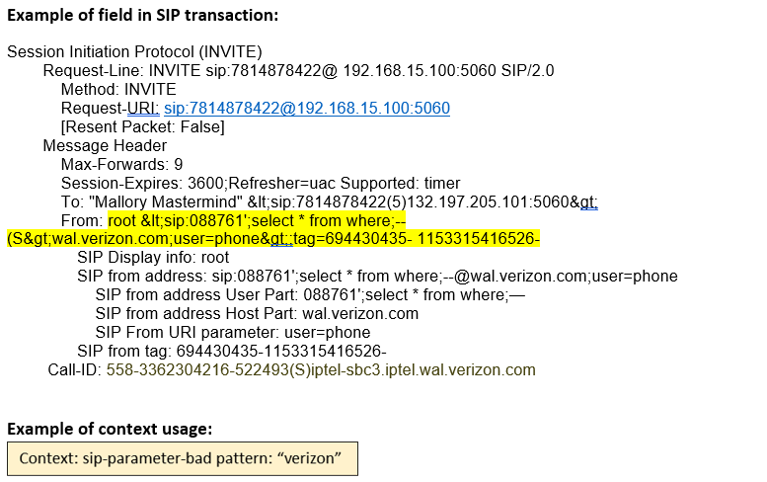This screenshot has height=482, width=767.
Task: Click the Max-Forwards: 9 field
Action: (121, 164)
